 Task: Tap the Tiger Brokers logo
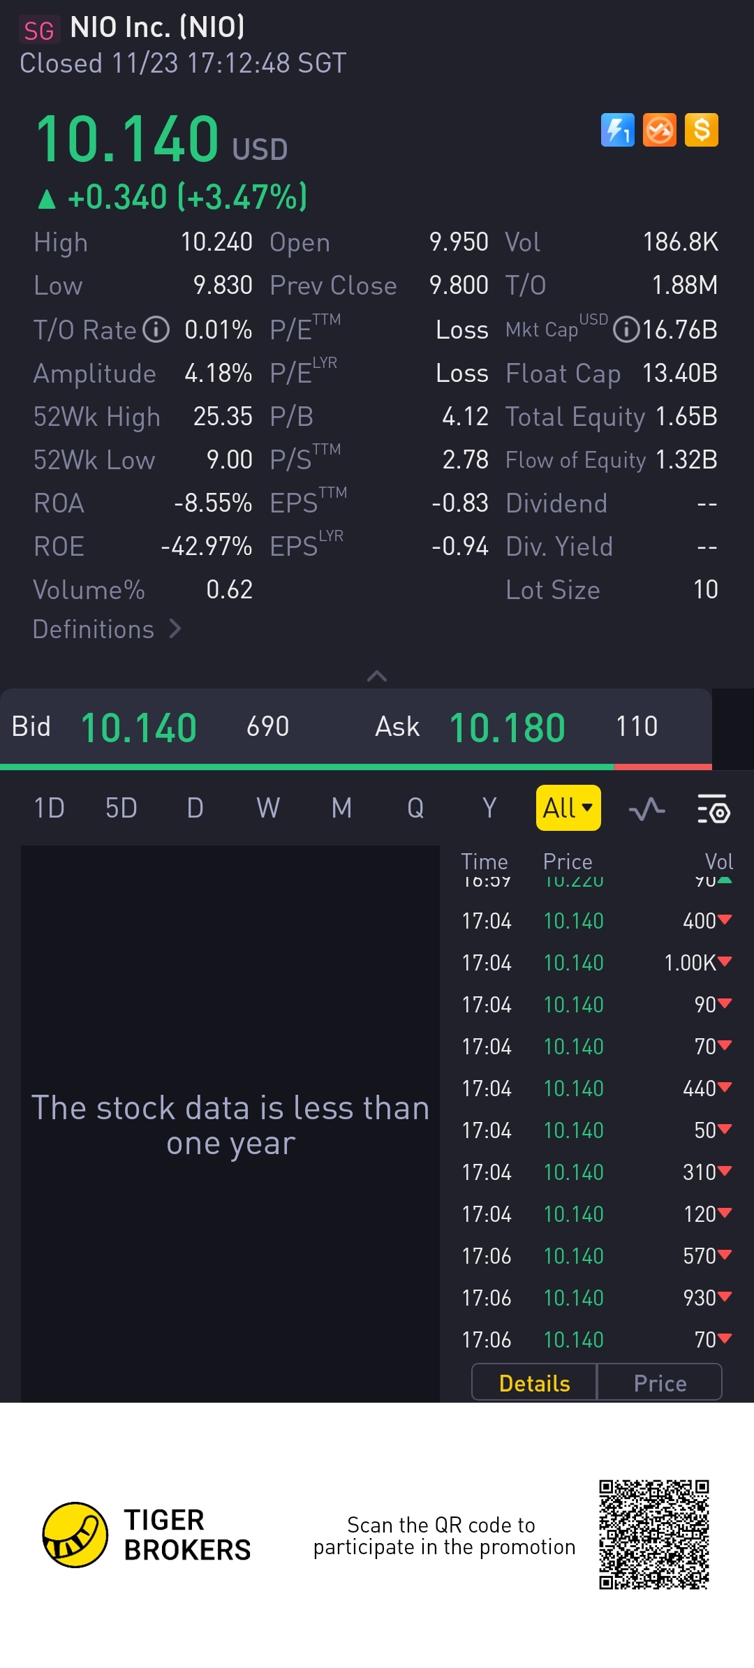75,1535
